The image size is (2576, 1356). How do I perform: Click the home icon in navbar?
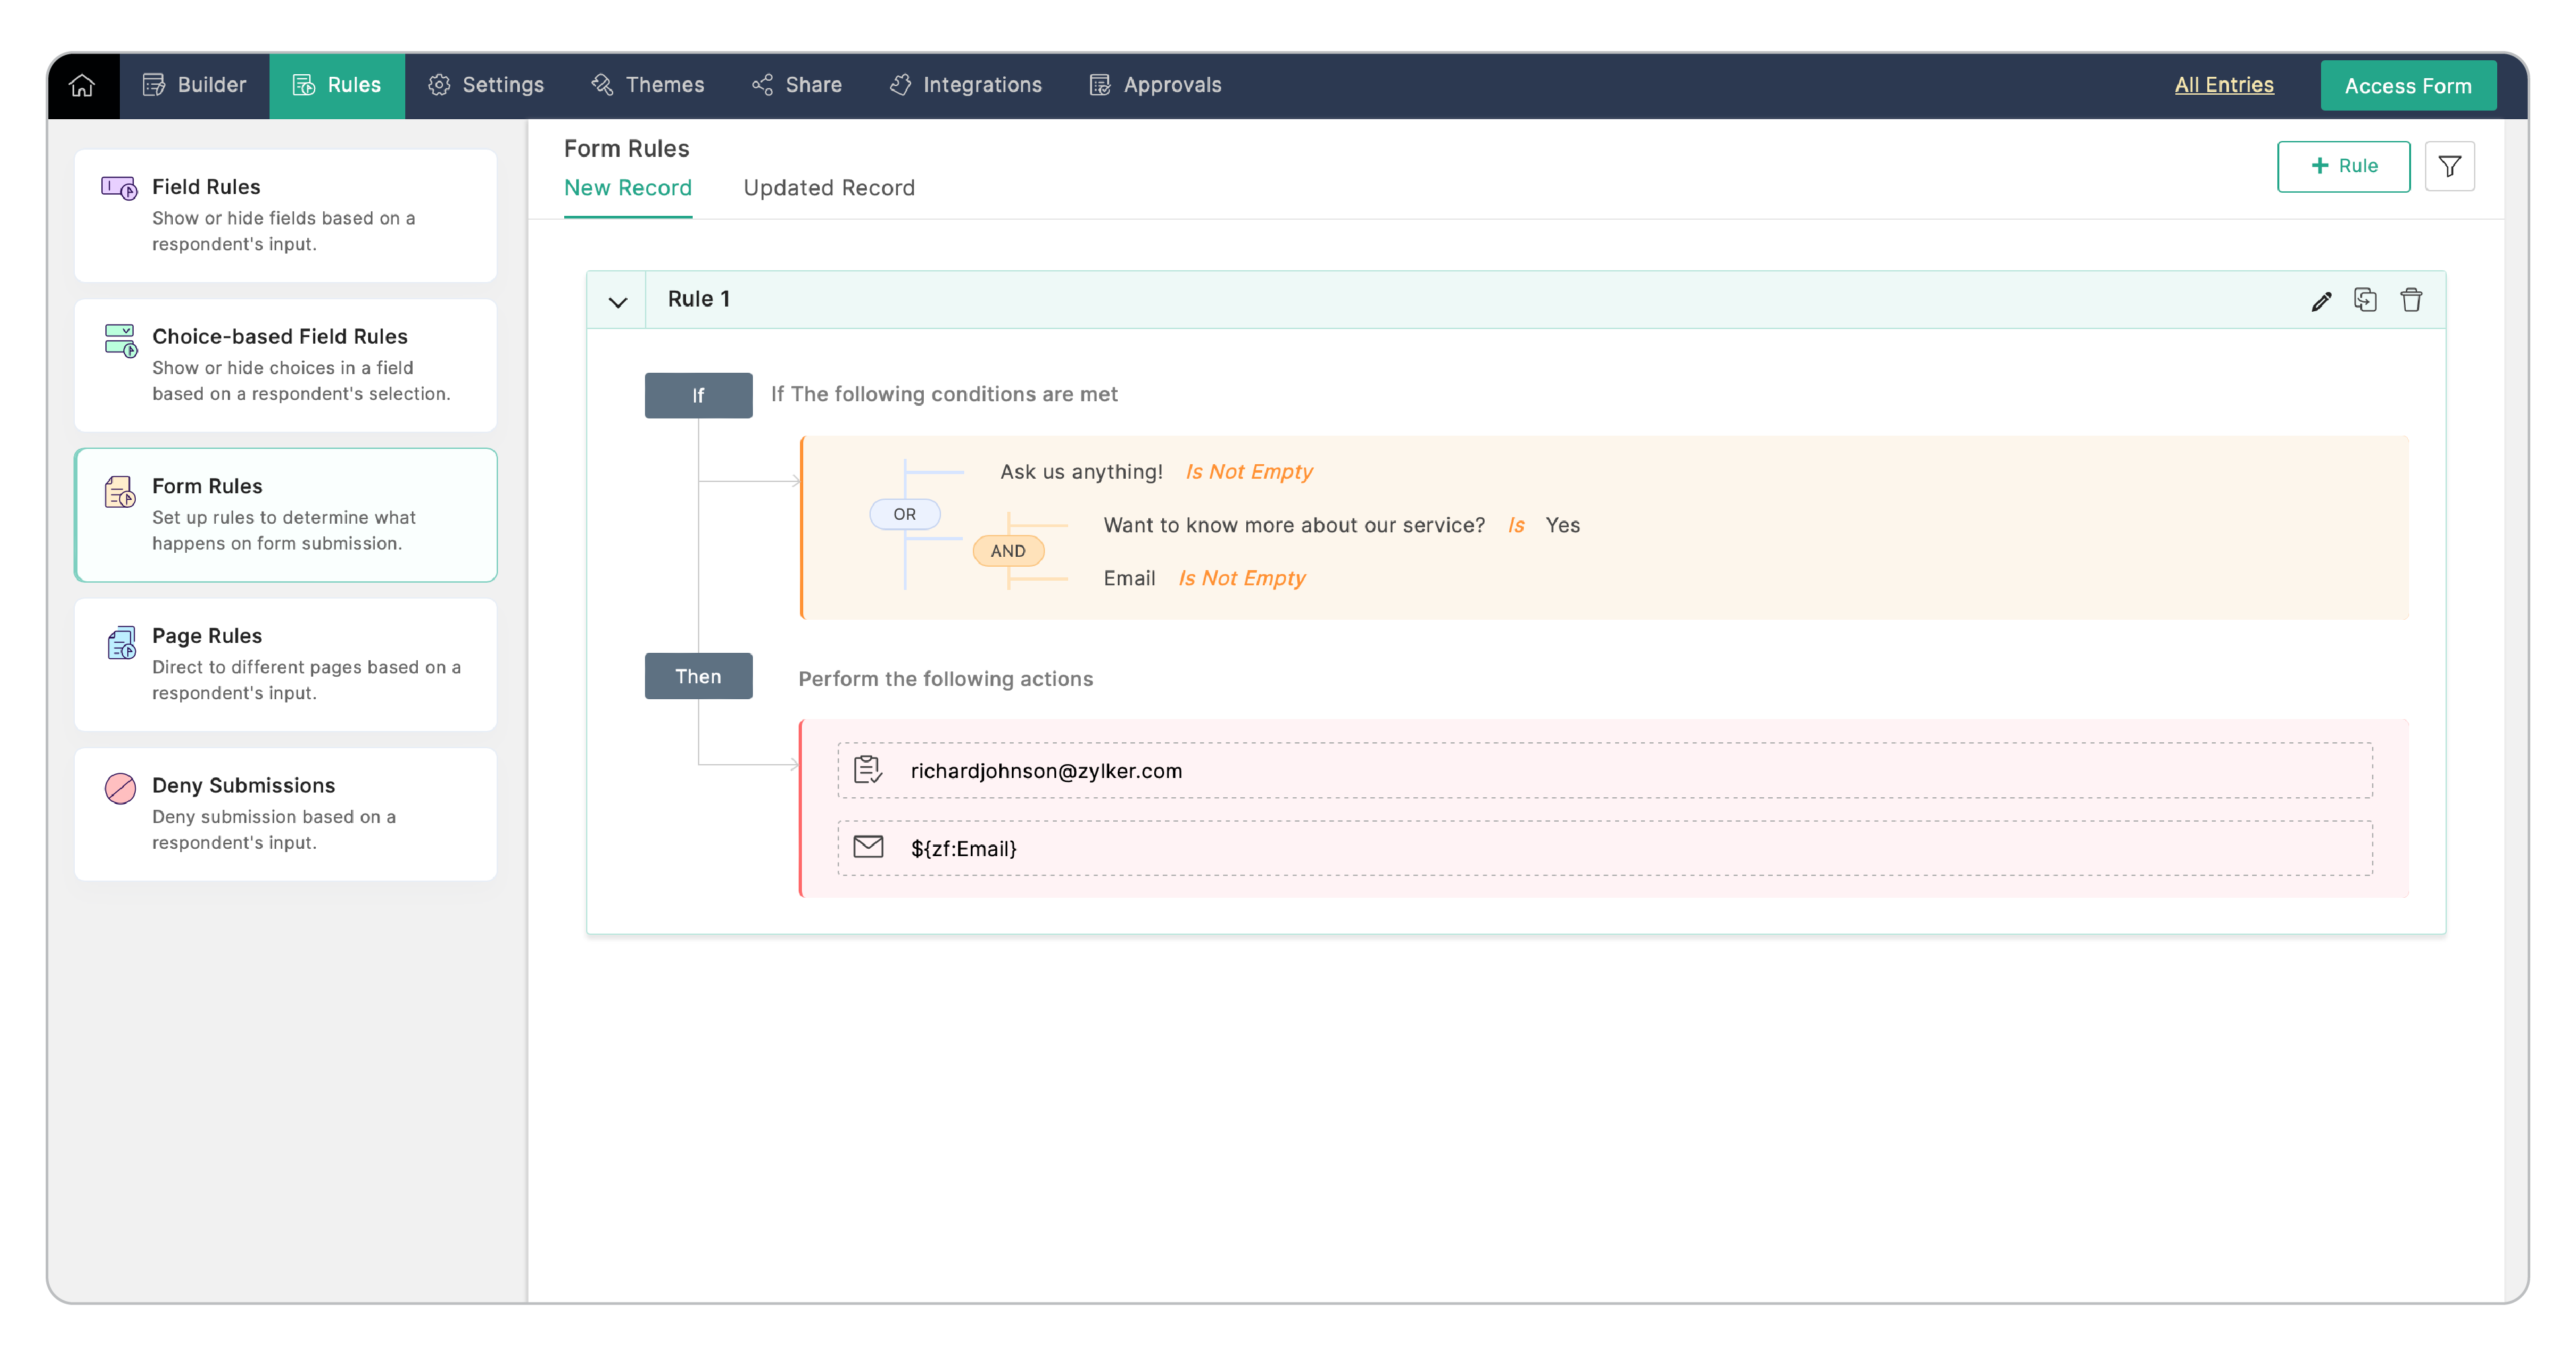tap(82, 85)
